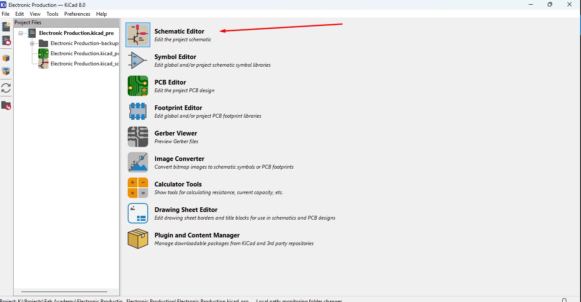Select the Electronic Production.kicad_pro root item

coord(76,33)
